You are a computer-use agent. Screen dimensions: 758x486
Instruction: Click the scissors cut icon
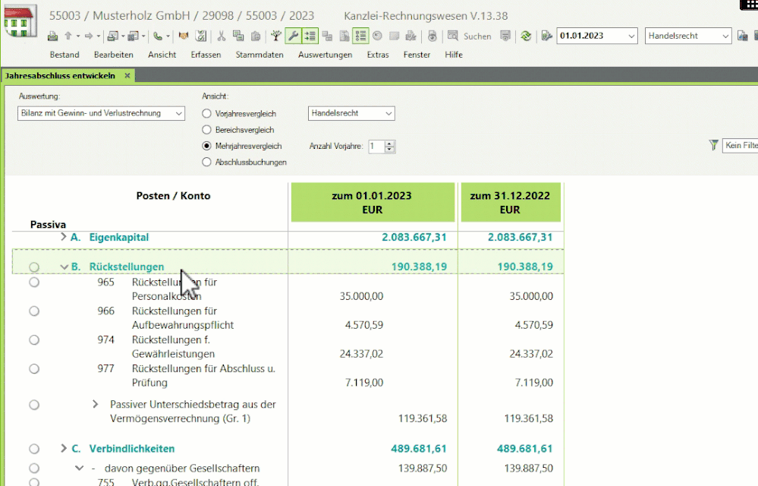point(222,36)
